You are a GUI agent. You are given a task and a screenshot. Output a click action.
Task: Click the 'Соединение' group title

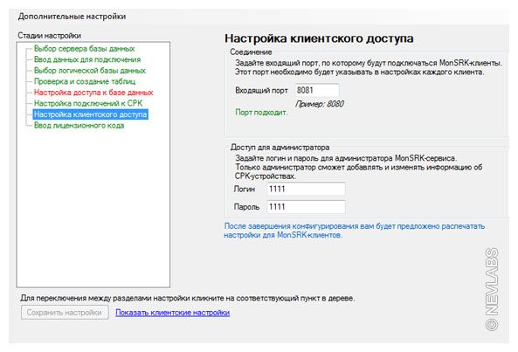pyautogui.click(x=251, y=52)
